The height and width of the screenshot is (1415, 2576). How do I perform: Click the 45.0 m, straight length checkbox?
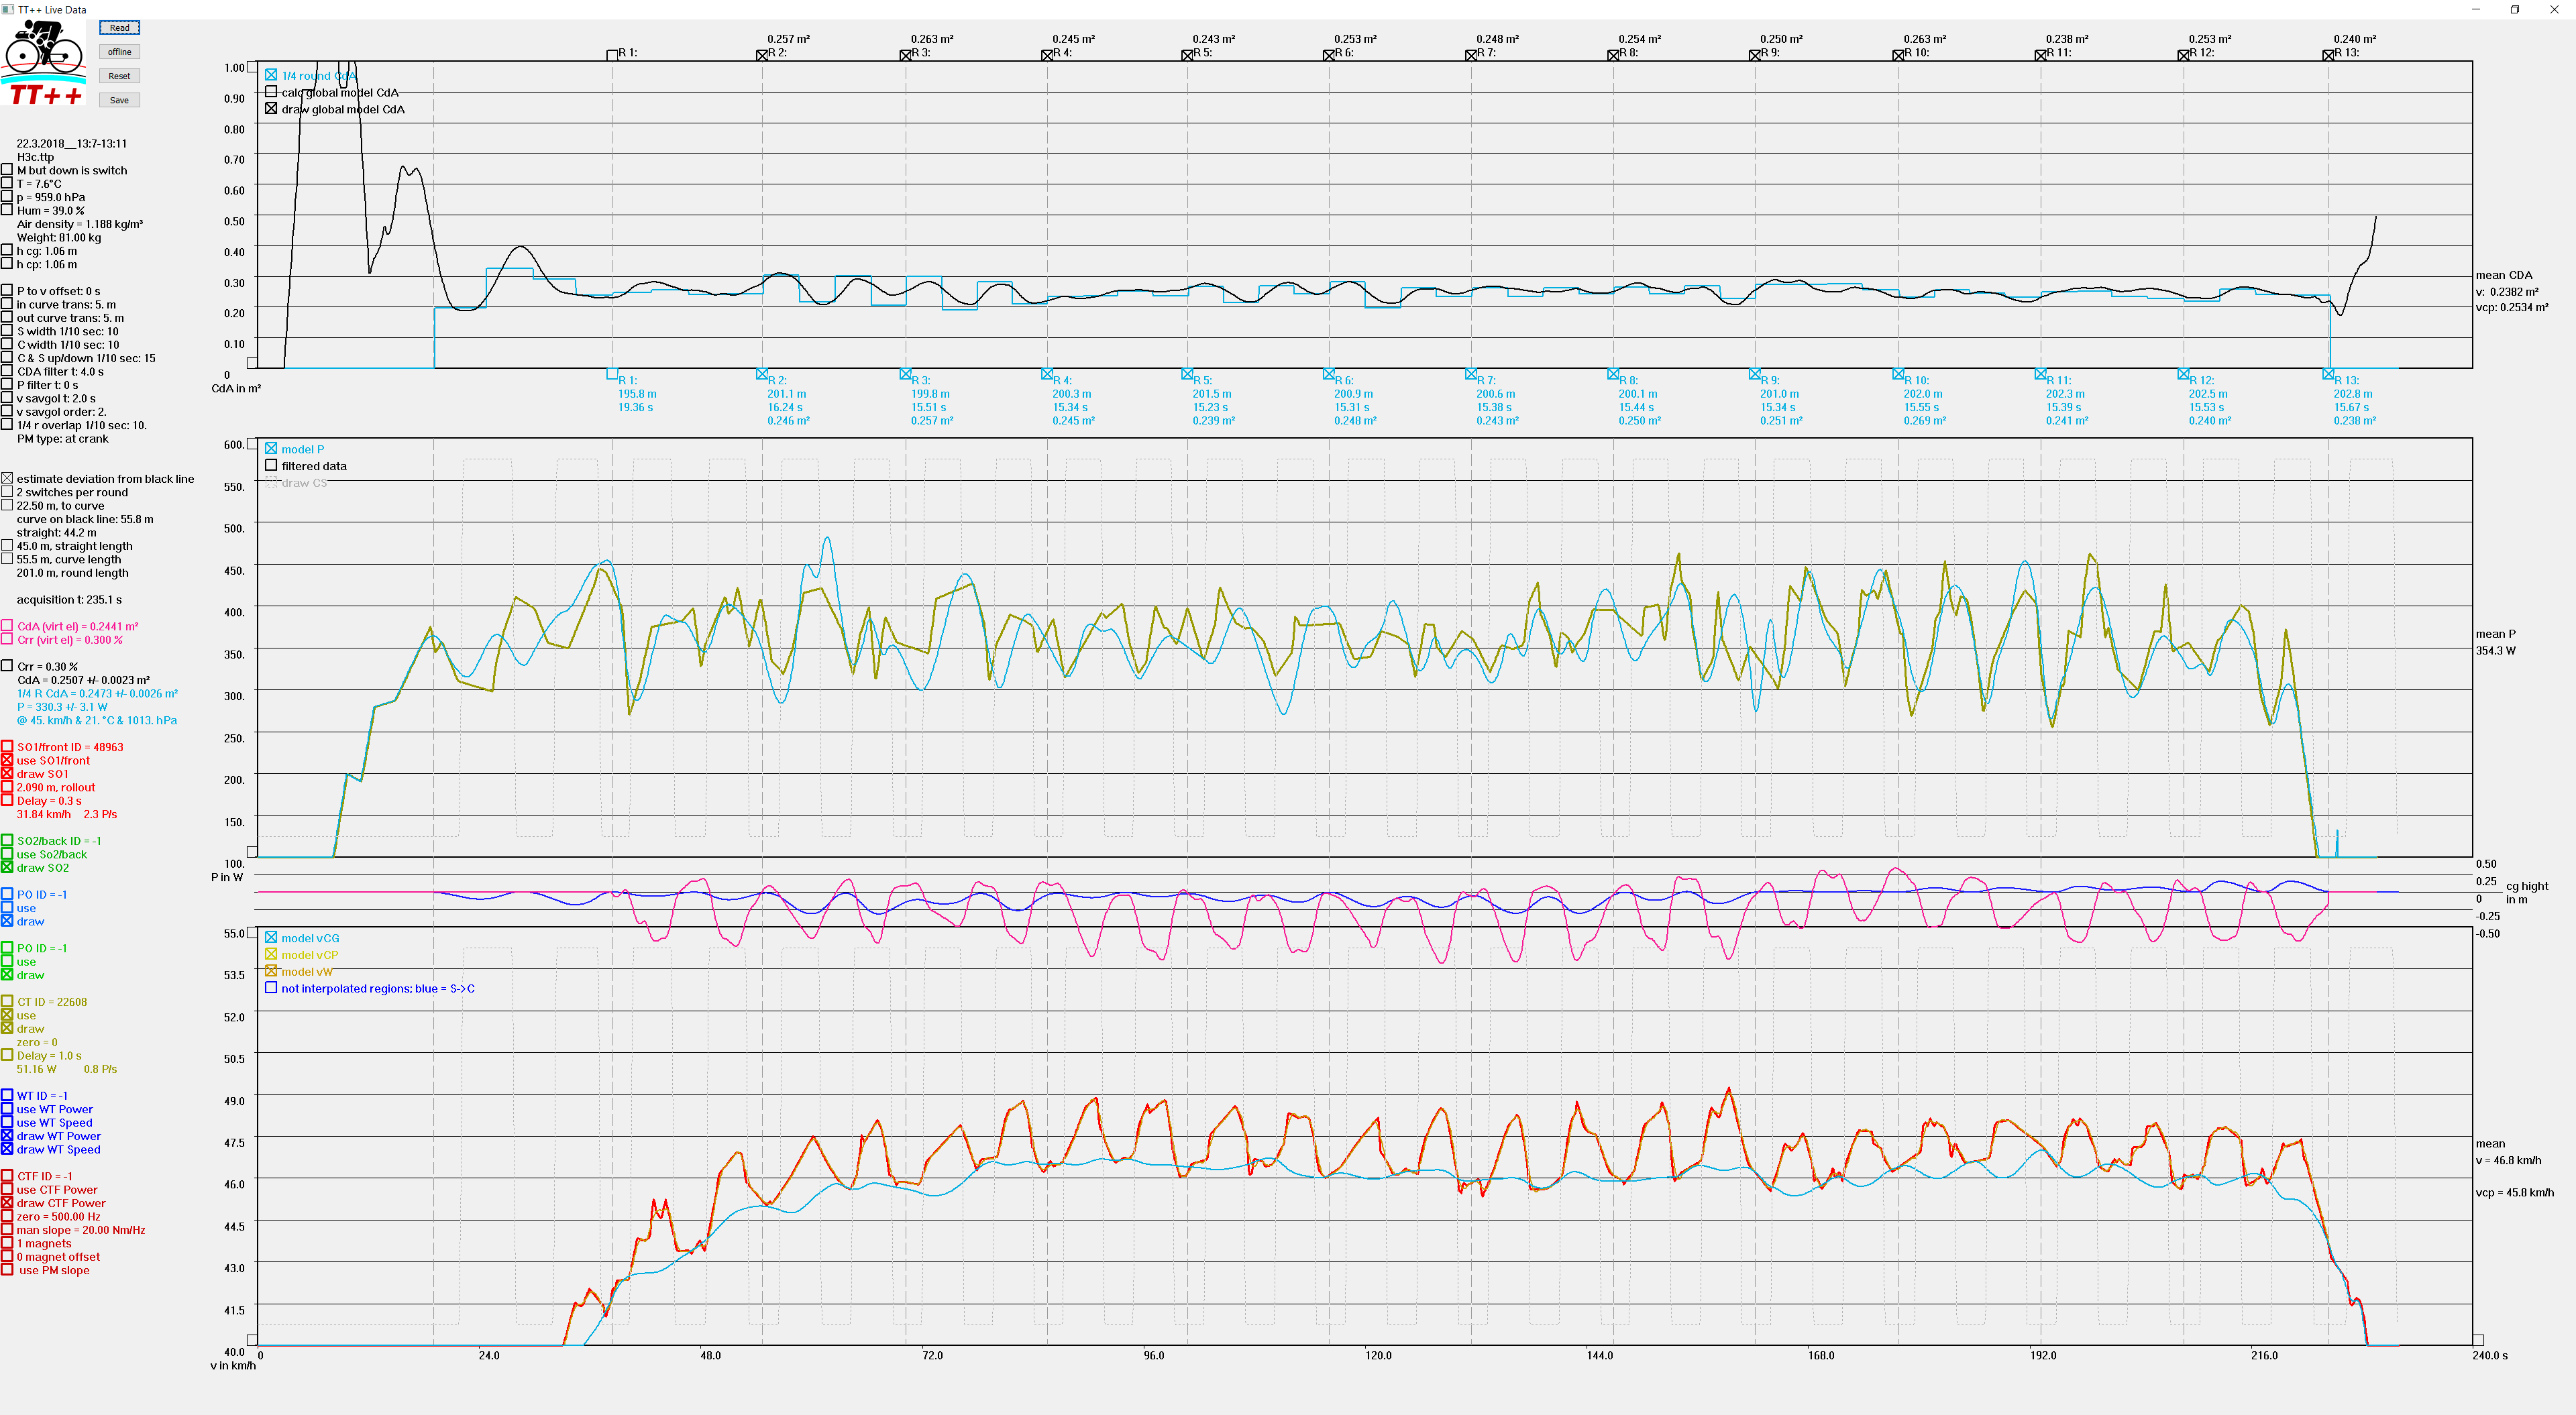click(x=7, y=546)
